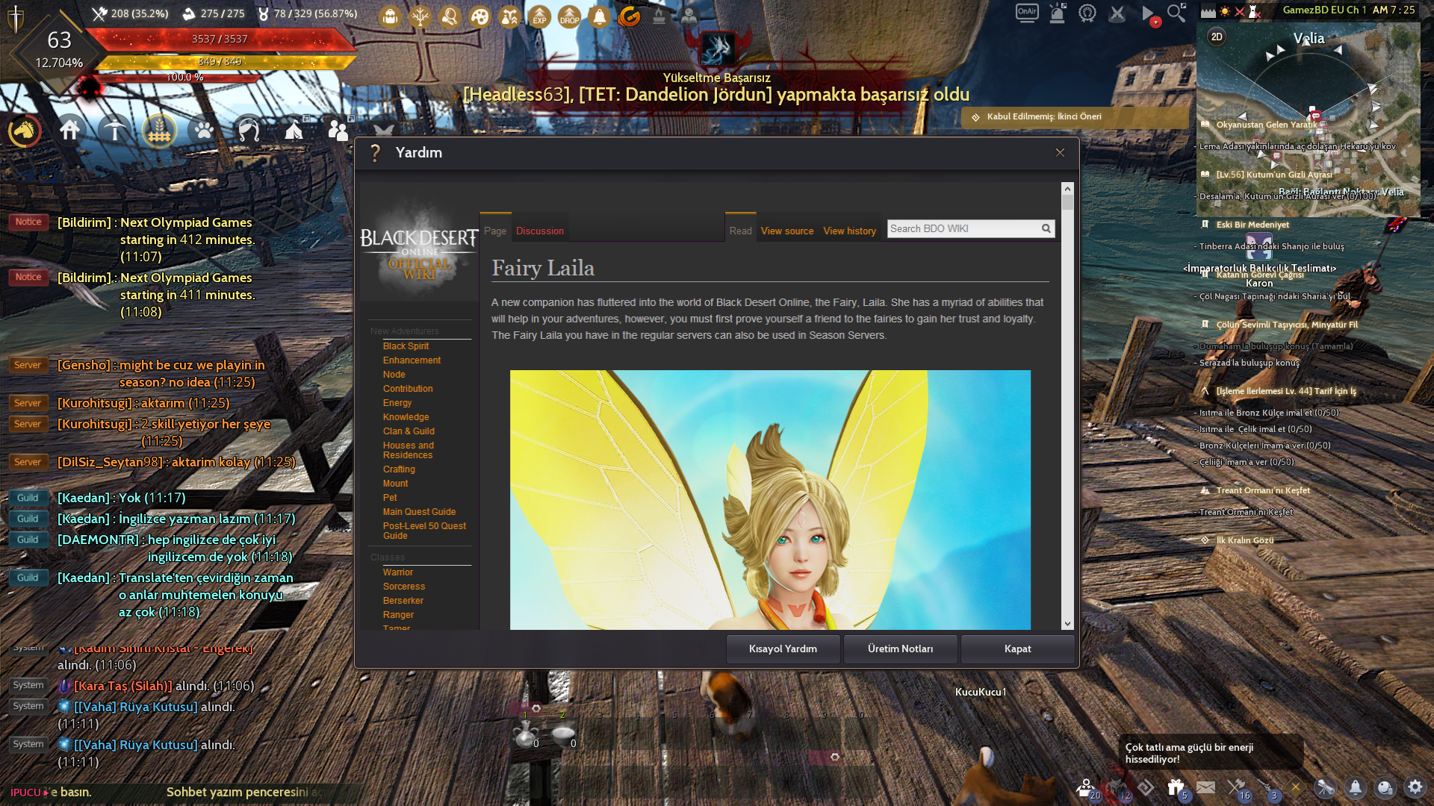Click quest Eski Bir Medeniyet in tracker
This screenshot has height=806, width=1434.
(1252, 225)
